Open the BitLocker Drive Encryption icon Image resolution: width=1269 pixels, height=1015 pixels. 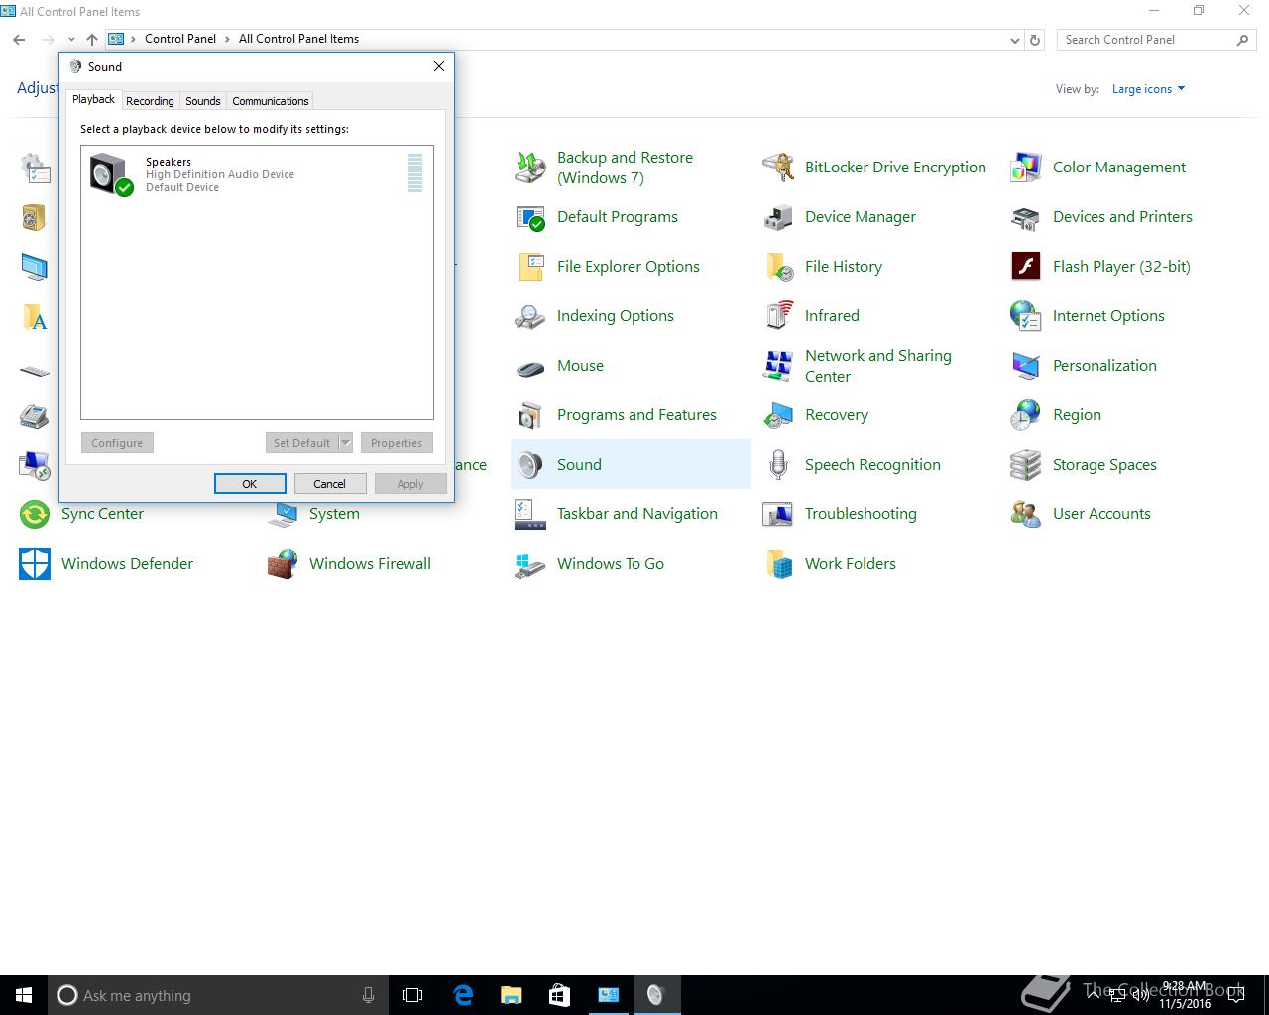(778, 168)
